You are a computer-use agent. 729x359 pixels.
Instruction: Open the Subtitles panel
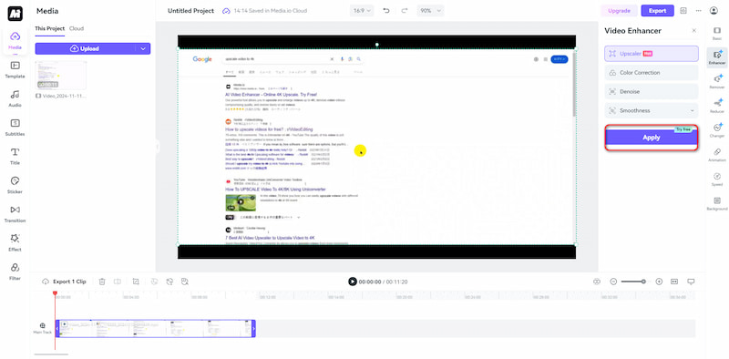[x=15, y=128]
